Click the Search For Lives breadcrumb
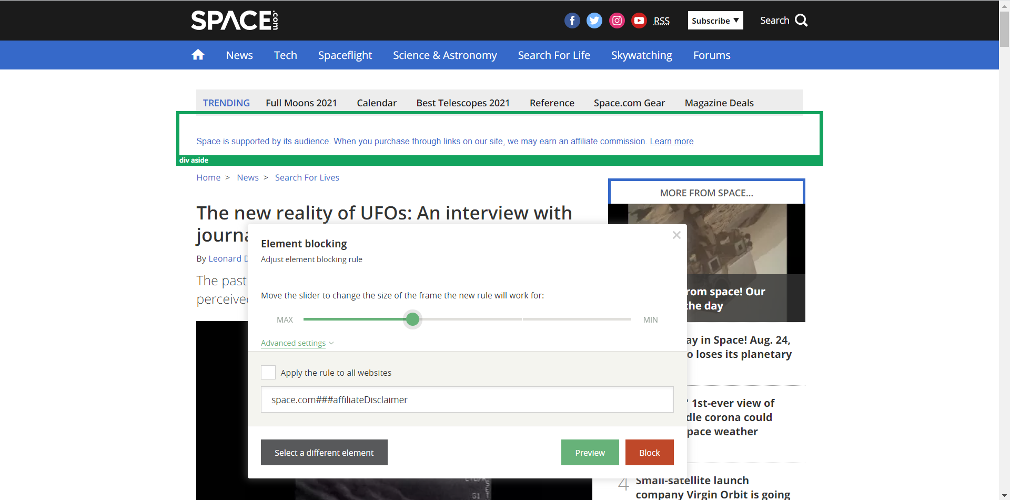Image resolution: width=1010 pixels, height=500 pixels. [307, 178]
